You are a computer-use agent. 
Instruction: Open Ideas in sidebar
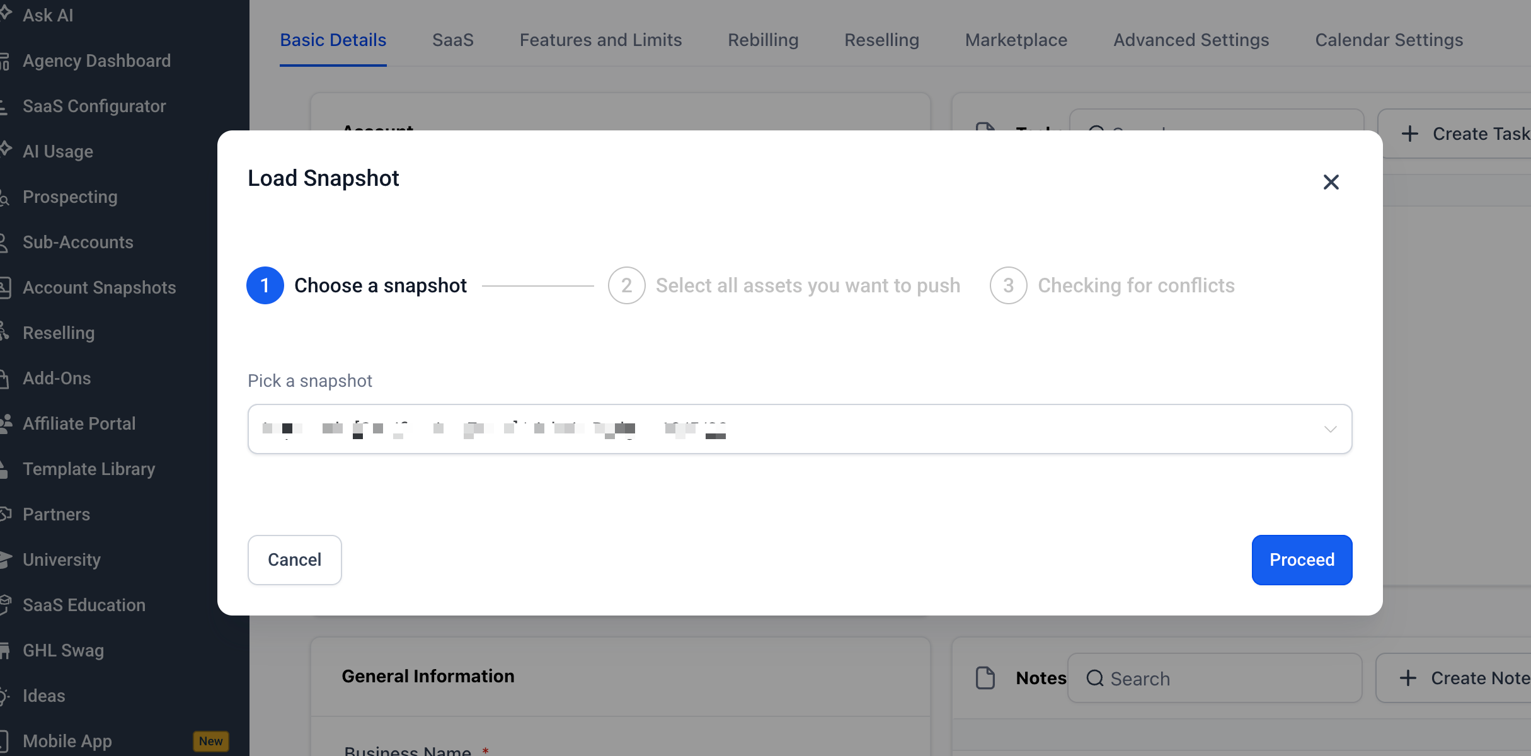[43, 696]
